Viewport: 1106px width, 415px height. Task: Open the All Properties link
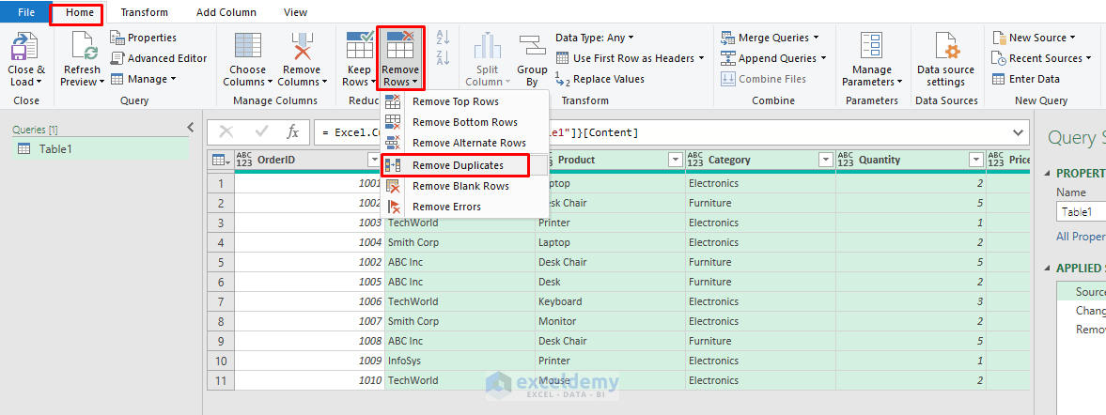click(x=1081, y=237)
